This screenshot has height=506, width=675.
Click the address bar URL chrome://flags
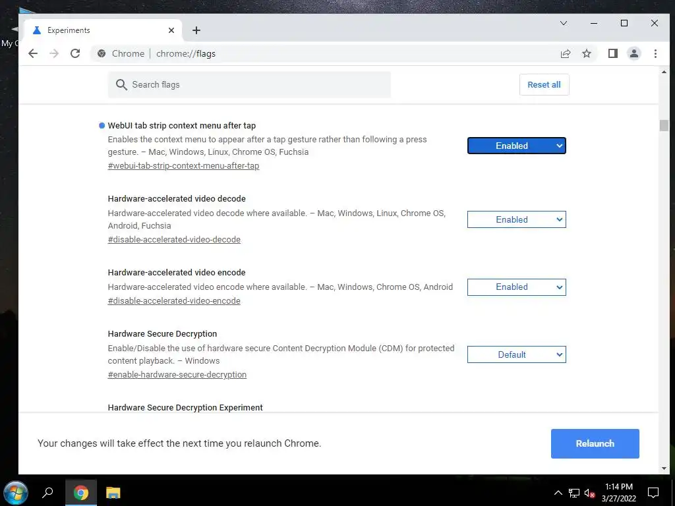pyautogui.click(x=185, y=53)
